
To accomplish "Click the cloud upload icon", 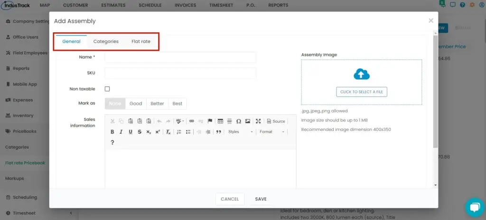I will click(x=361, y=74).
